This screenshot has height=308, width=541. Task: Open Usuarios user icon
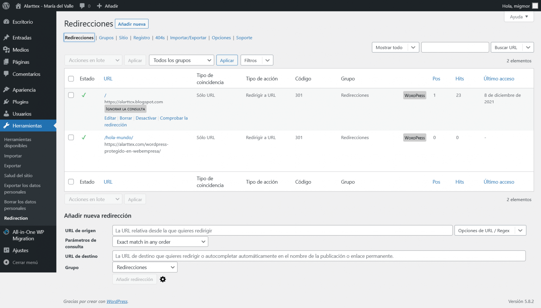6,114
